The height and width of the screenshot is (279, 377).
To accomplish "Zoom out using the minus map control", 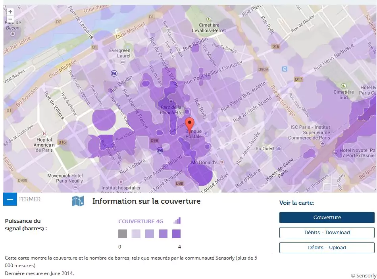I will click(10, 19).
